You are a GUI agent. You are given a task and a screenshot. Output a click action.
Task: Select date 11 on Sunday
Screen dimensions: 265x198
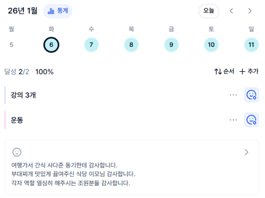click(x=251, y=45)
